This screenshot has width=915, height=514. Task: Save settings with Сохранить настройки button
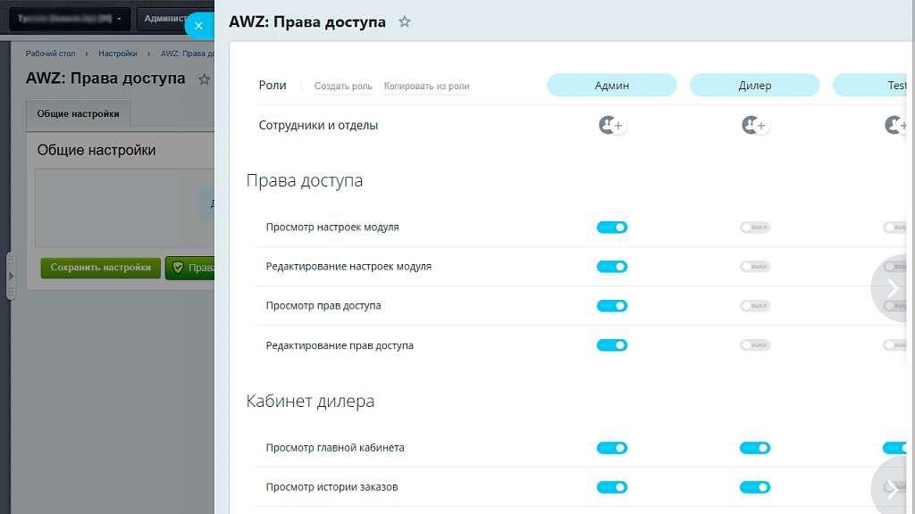click(100, 268)
